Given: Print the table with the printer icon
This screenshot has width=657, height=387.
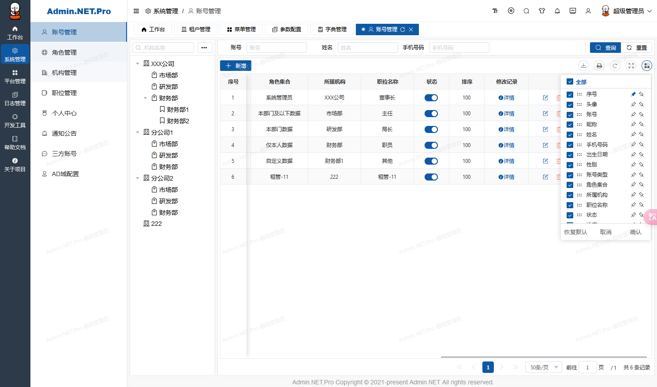Looking at the screenshot, I should coord(599,66).
